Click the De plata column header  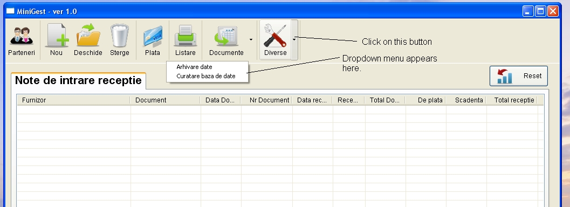425,100
